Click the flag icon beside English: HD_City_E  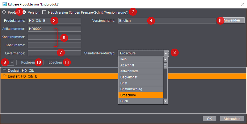click(4, 76)
